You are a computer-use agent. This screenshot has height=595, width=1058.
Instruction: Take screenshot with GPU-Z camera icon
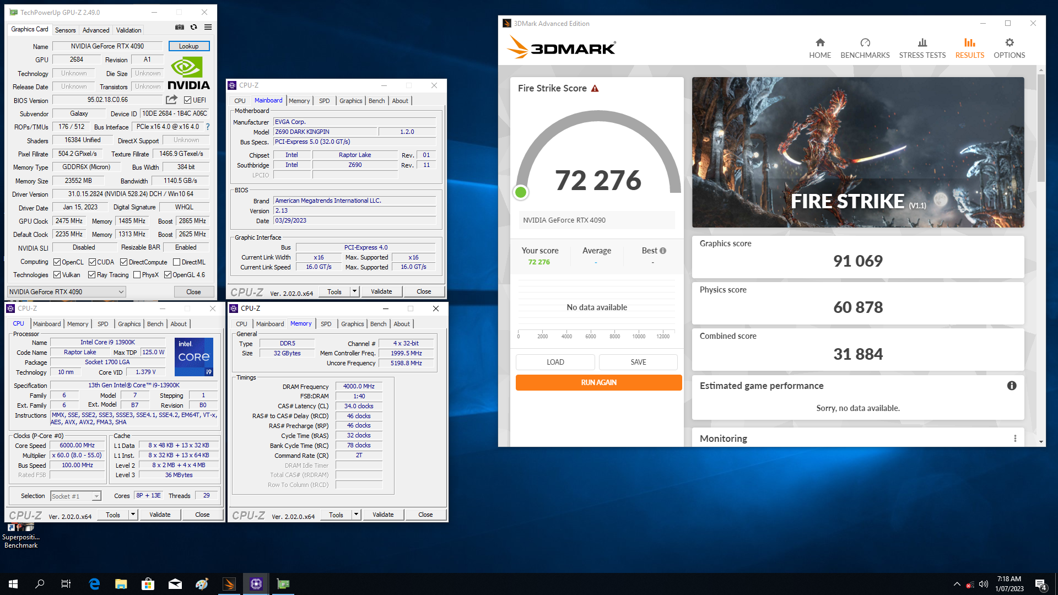click(x=180, y=27)
